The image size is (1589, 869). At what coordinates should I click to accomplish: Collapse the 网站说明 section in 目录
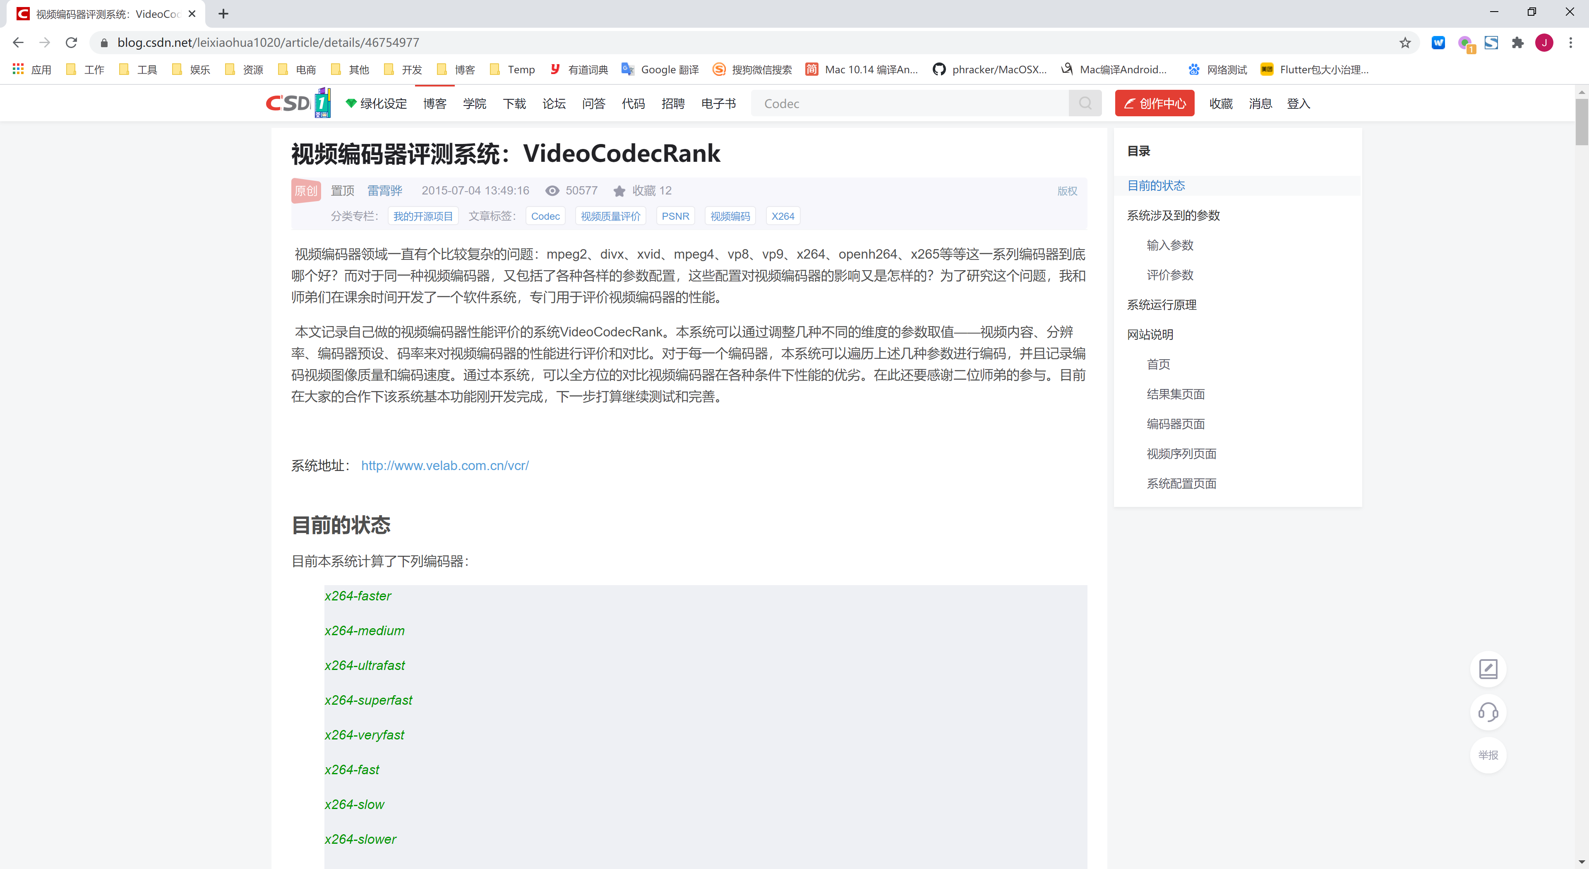coord(1150,334)
